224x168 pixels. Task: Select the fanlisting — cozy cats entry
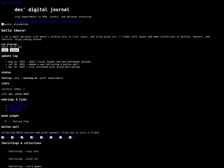pyautogui.click(x=23, y=151)
